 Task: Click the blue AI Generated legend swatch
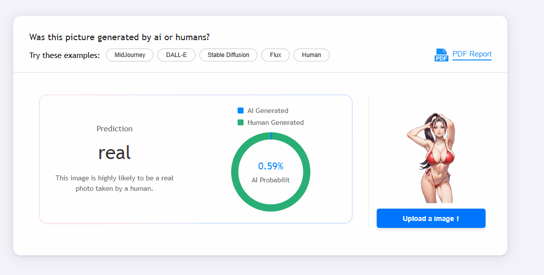coord(241,110)
